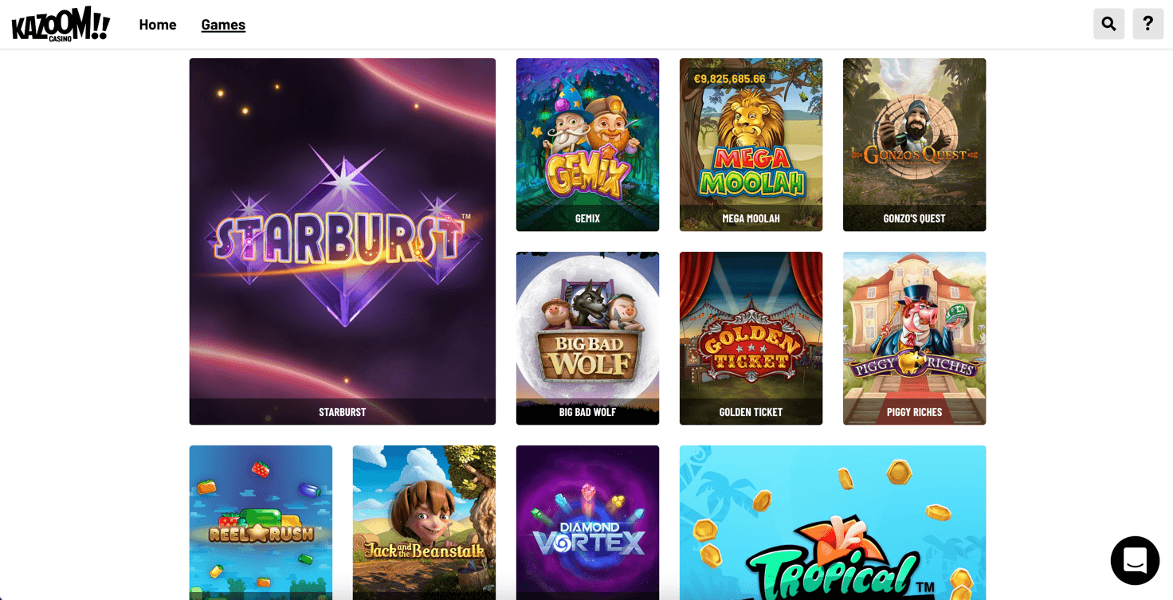1173x600 pixels.
Task: Select the Reel Rush game tile
Action: [261, 523]
